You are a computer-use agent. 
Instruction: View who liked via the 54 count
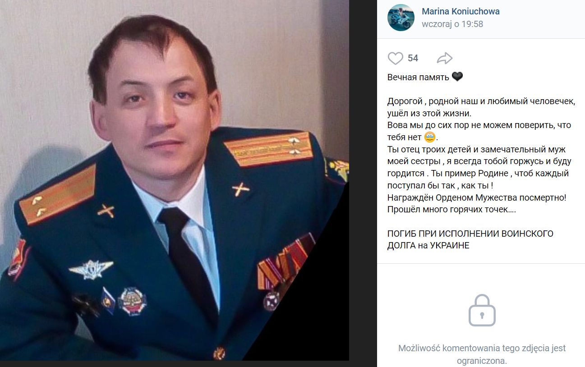413,58
